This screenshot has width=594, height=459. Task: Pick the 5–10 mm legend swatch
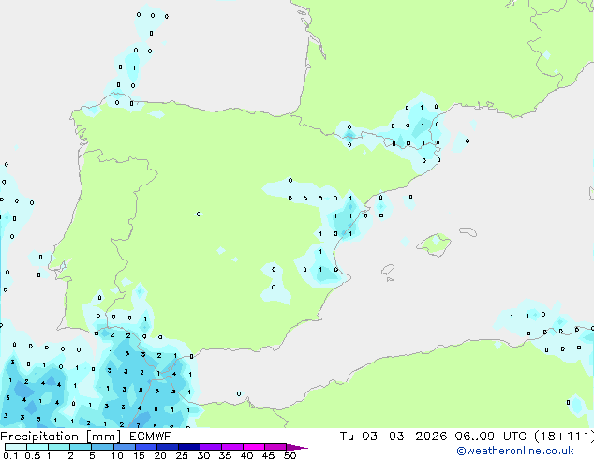(102, 447)
